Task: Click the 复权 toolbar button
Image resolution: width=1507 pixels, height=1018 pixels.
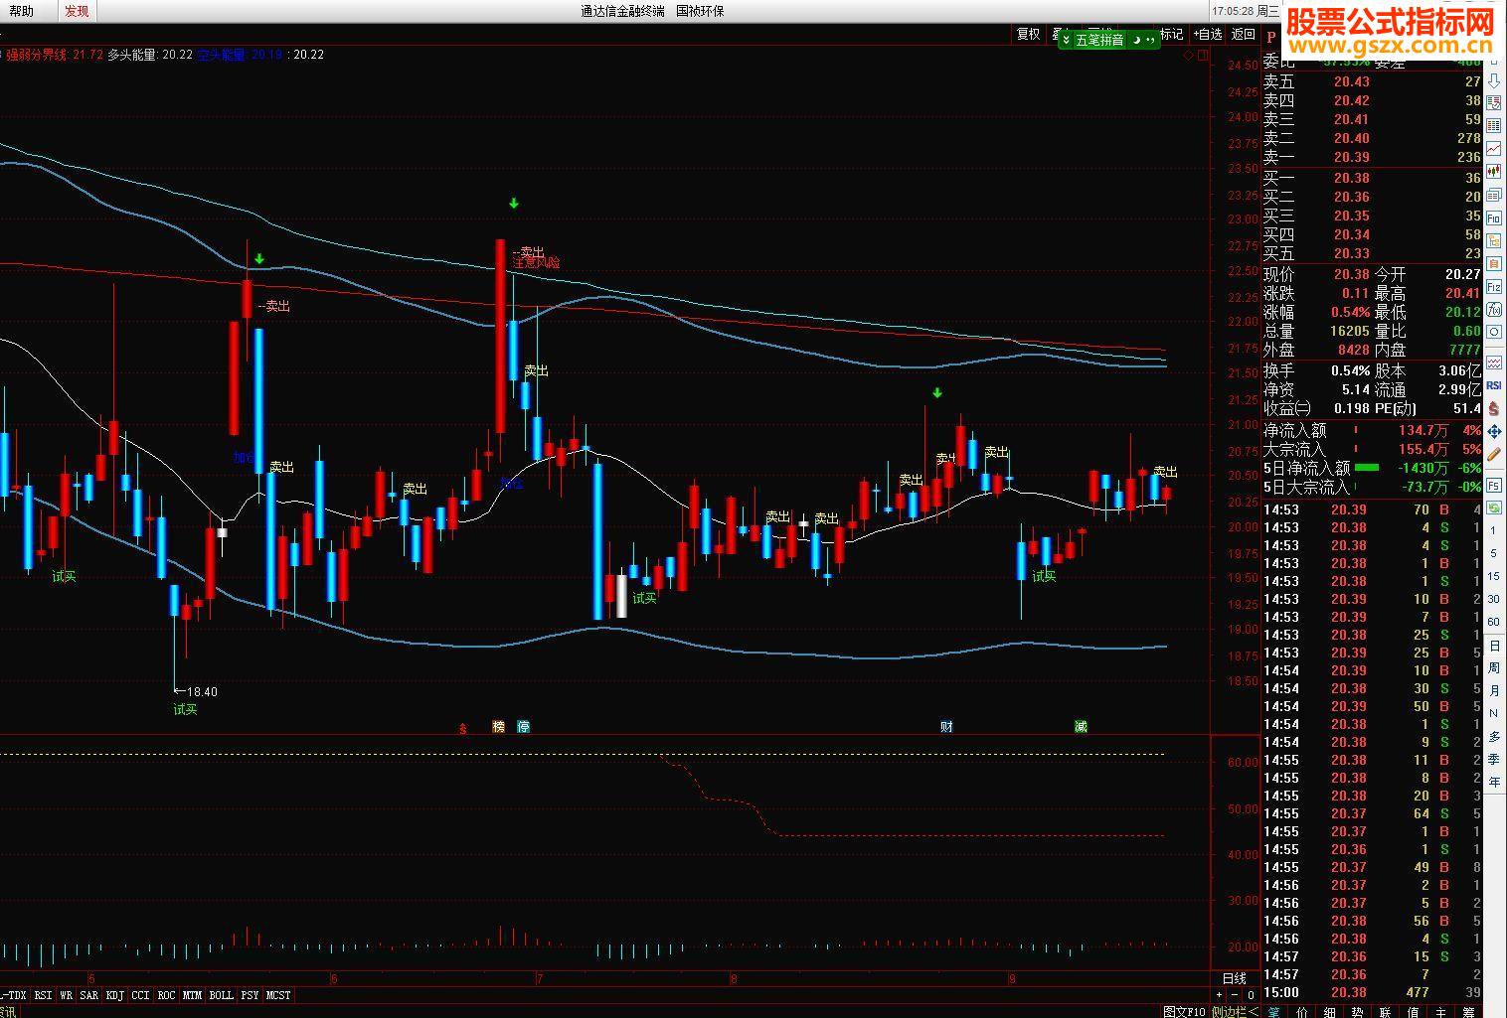Action: coord(1028,34)
